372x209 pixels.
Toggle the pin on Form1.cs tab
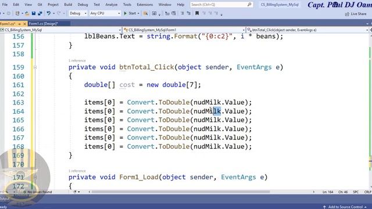[20, 24]
